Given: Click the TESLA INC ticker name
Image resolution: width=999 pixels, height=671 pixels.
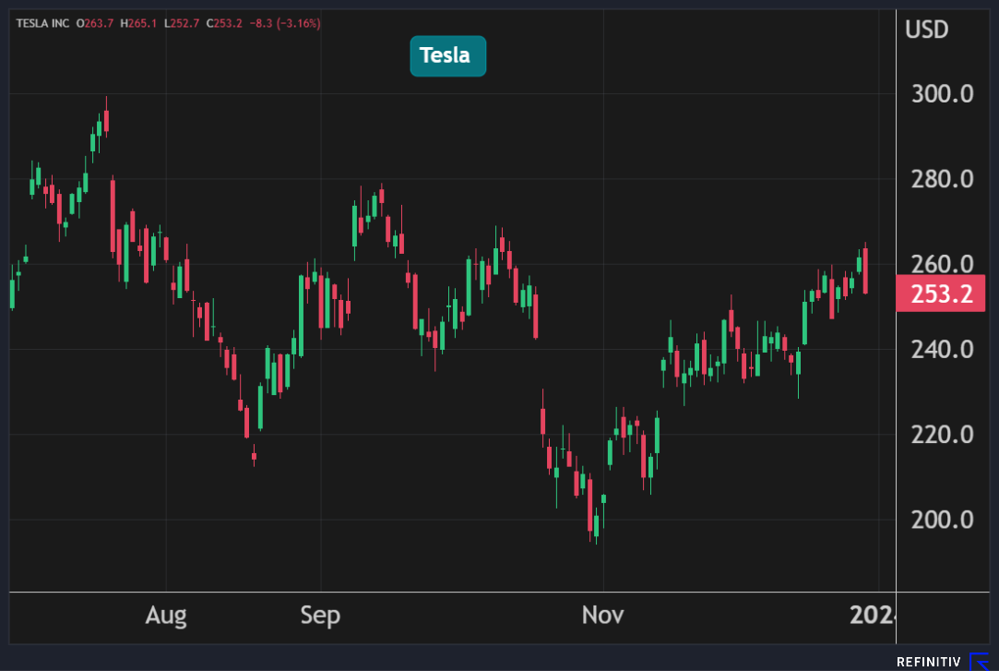Looking at the screenshot, I should 42,24.
